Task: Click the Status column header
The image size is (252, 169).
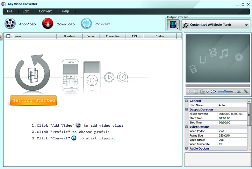Action: [160, 36]
